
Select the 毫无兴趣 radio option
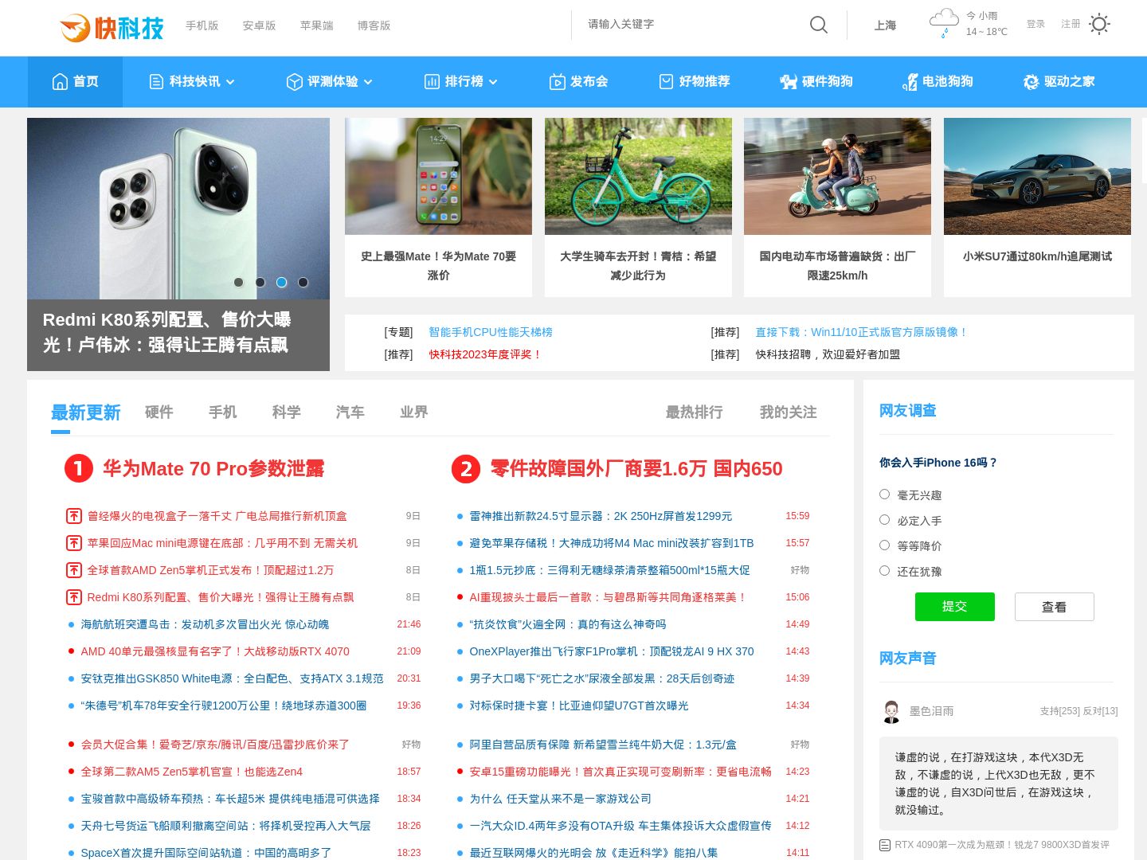(884, 494)
